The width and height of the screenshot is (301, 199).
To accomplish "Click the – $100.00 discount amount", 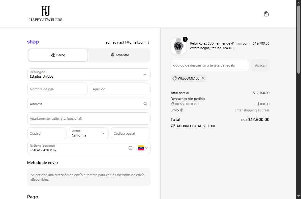I will (x=262, y=104).
